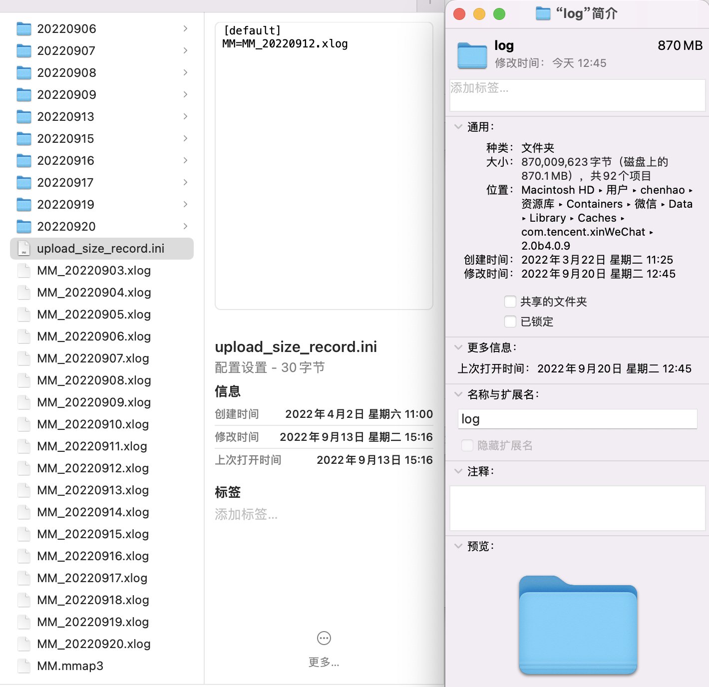Open the 20220906 folder icon
709x687 pixels.
pyautogui.click(x=23, y=28)
